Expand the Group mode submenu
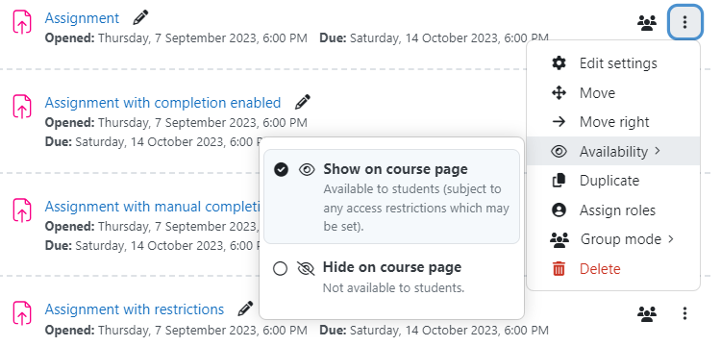This screenshot has height=346, width=721. point(613,239)
